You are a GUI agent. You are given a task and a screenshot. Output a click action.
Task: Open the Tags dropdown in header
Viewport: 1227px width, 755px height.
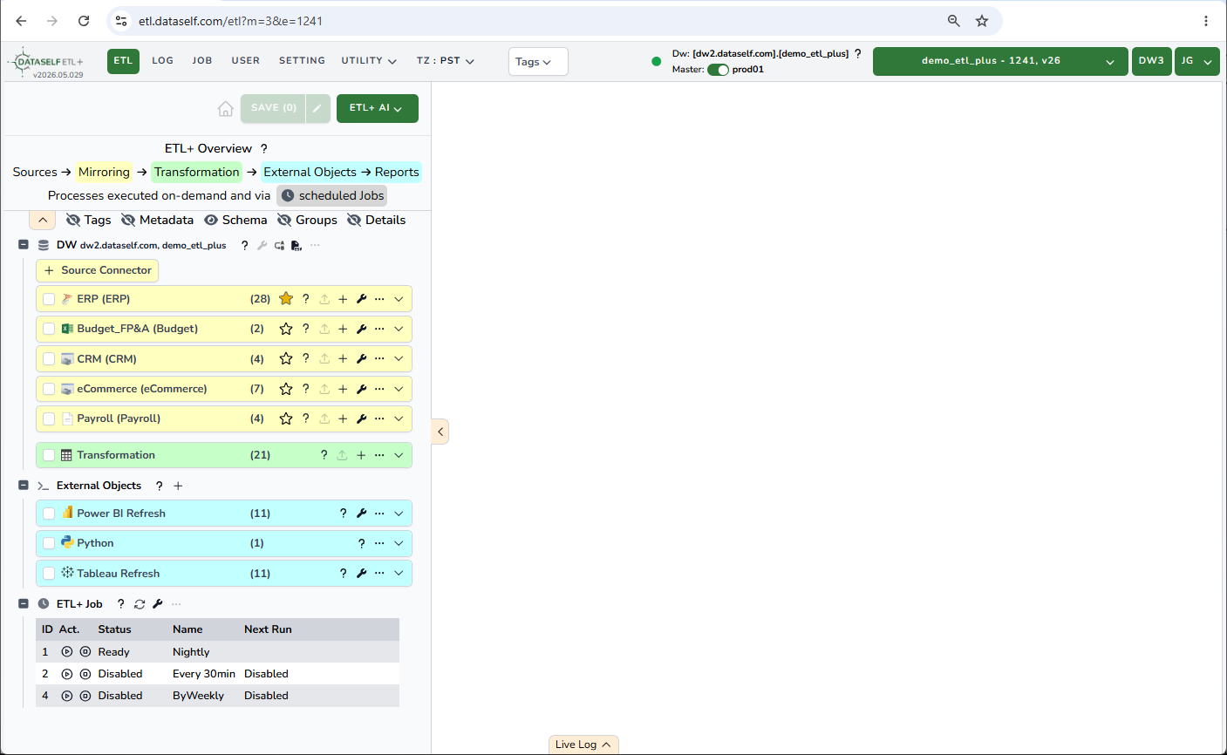(x=538, y=62)
